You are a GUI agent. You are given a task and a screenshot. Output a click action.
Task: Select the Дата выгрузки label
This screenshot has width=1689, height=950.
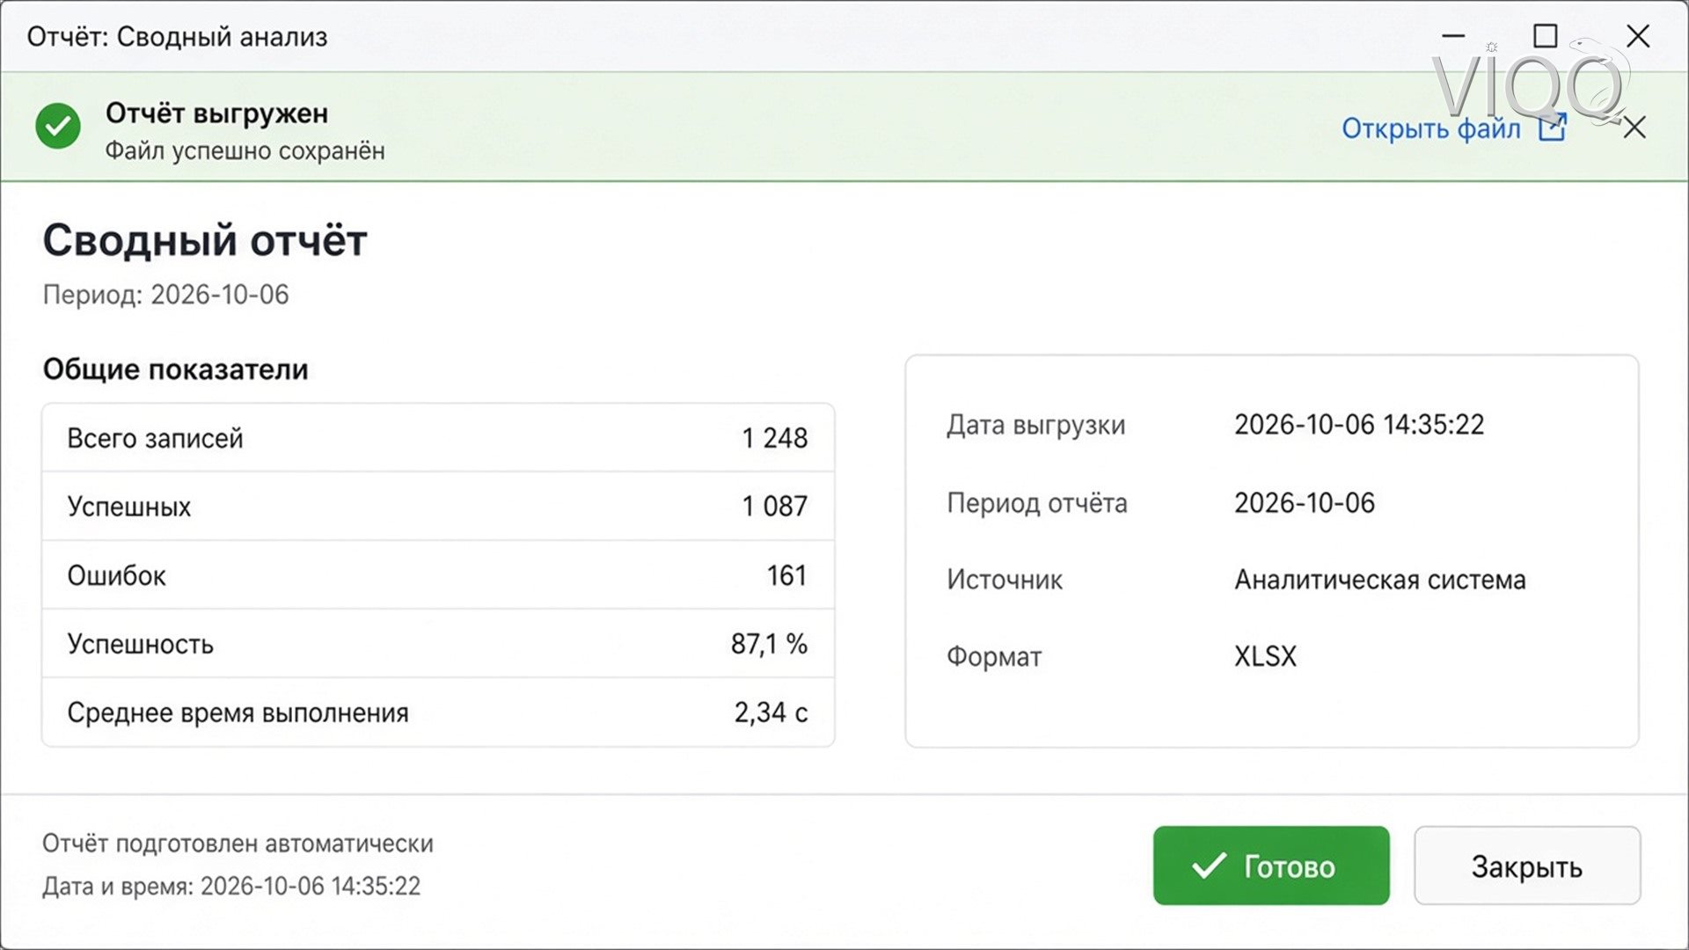1035,425
